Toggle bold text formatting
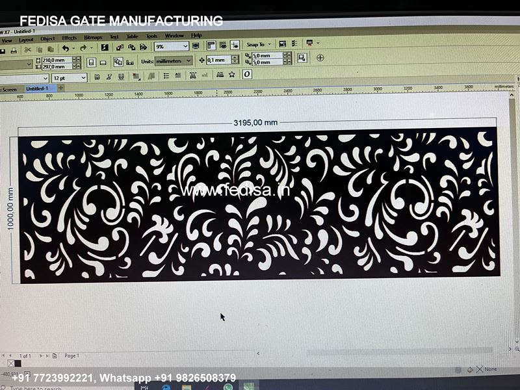 click(x=97, y=77)
